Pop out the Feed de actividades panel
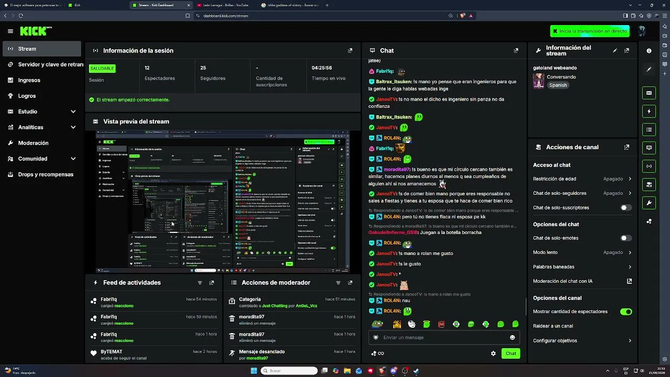 click(x=211, y=283)
